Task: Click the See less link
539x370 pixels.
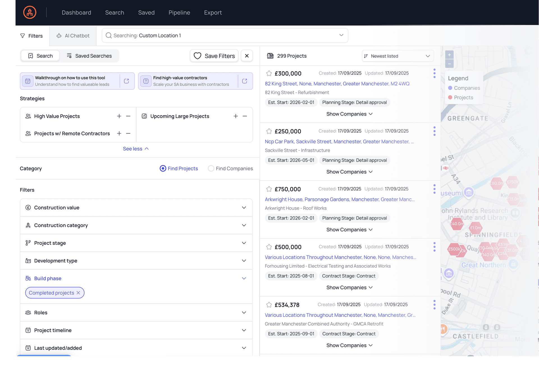Action: pyautogui.click(x=136, y=149)
